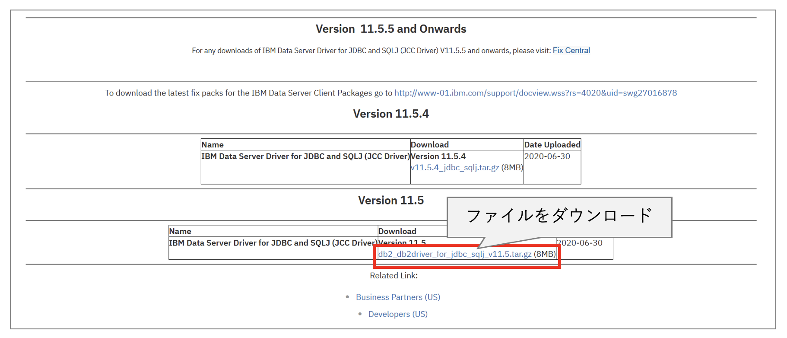Download v11.5.4_jdbc_sqlj.tar.gz file
The width and height of the screenshot is (787, 338).
click(455, 168)
